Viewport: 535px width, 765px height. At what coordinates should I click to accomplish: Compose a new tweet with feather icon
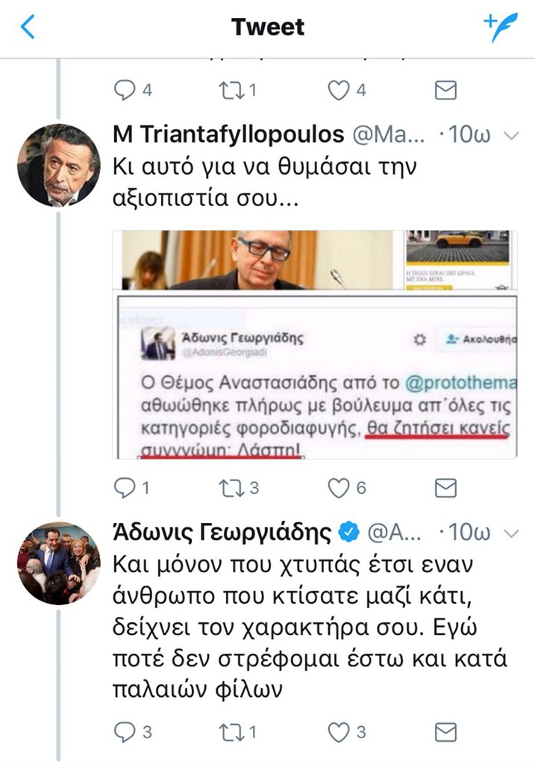tap(499, 28)
